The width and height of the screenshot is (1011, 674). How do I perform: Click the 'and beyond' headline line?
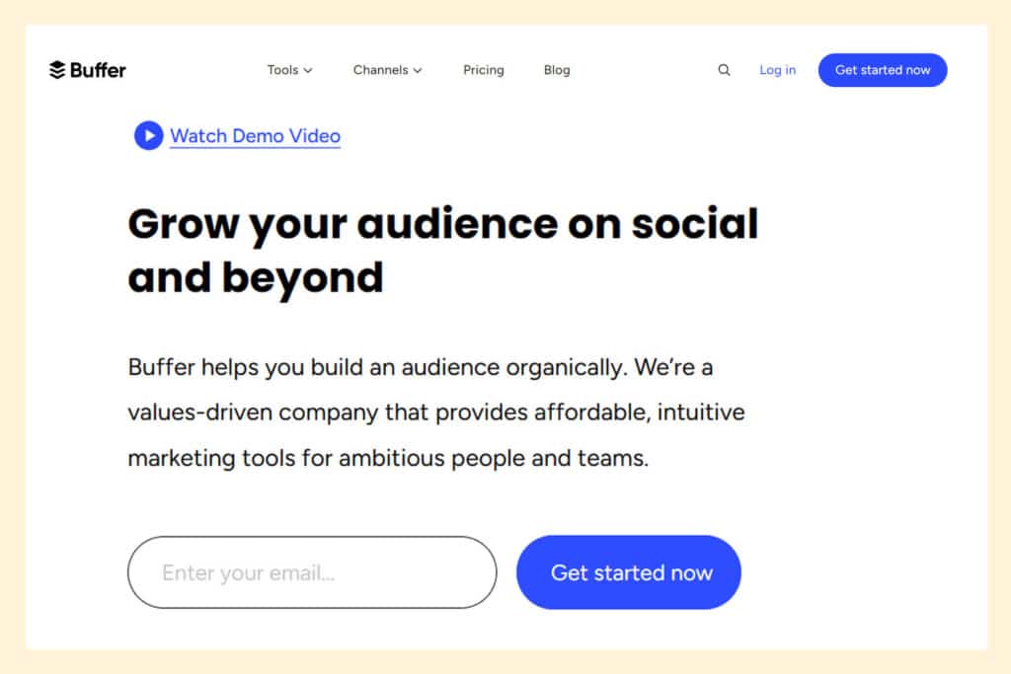(x=255, y=277)
